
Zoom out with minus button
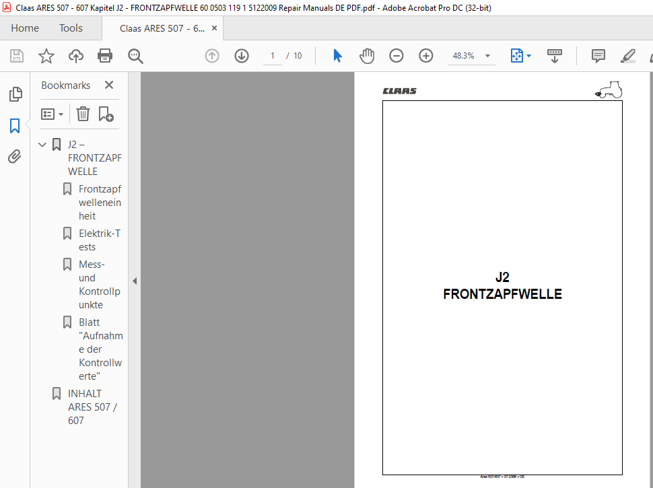(396, 56)
